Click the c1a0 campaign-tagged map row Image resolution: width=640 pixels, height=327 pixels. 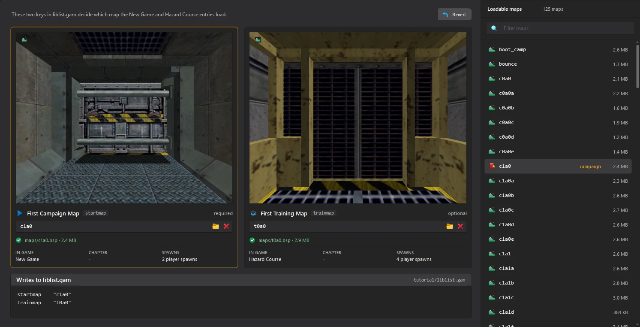tap(558, 167)
